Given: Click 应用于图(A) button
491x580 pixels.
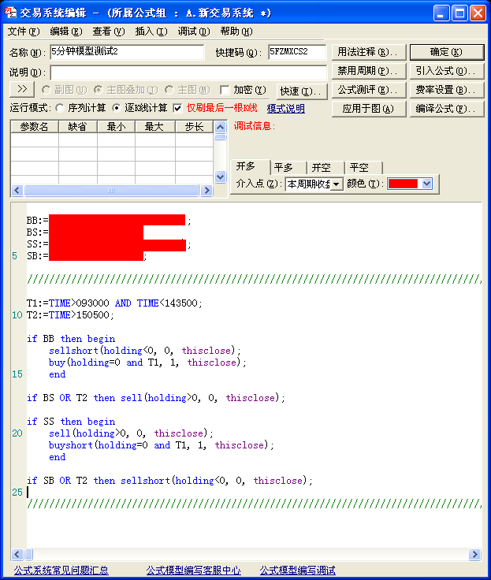Looking at the screenshot, I should (x=369, y=109).
